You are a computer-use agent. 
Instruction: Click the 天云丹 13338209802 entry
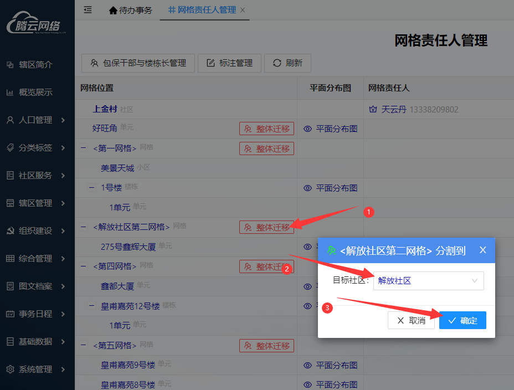tap(414, 110)
